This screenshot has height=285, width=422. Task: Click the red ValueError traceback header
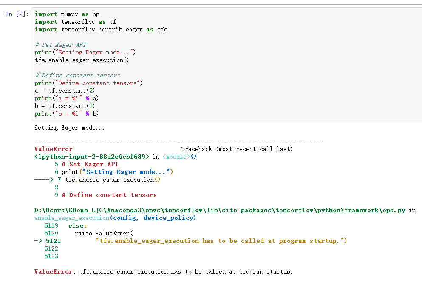[x=53, y=149]
